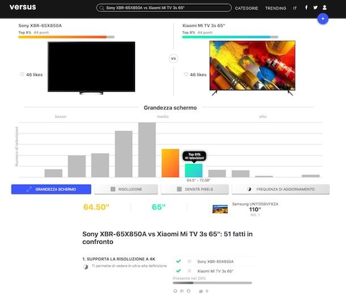Open the Samsung UN110S9VFXZA thumbnail
Image resolution: width=346 pixels, height=297 pixels.
point(220,209)
